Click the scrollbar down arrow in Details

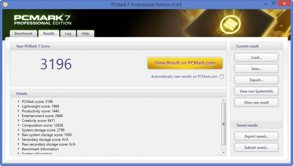[x=223, y=152]
